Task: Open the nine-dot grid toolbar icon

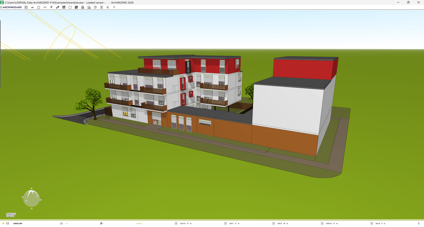Action: click(108, 7)
